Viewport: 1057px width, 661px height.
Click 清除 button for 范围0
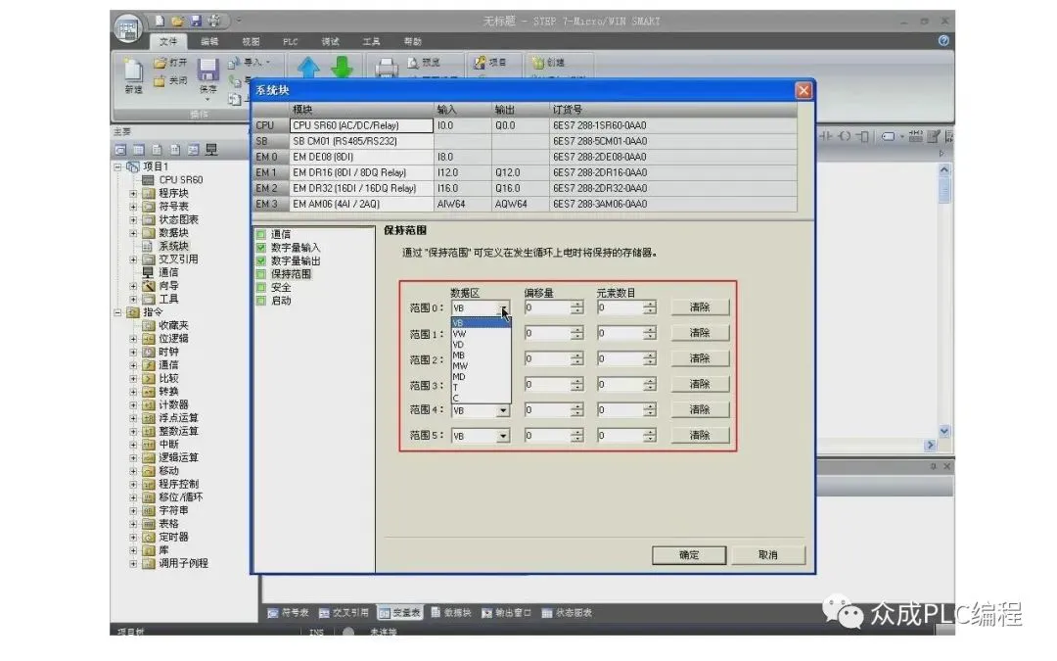click(700, 307)
